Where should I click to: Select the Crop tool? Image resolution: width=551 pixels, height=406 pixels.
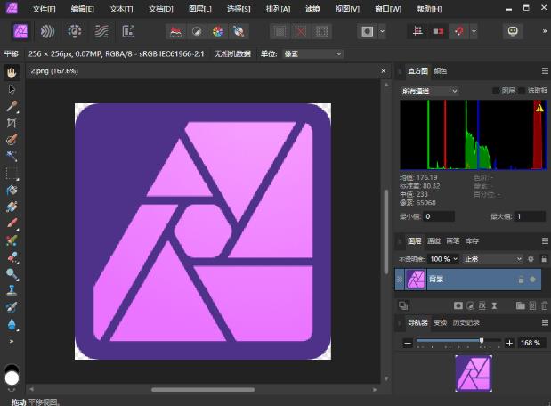click(12, 123)
